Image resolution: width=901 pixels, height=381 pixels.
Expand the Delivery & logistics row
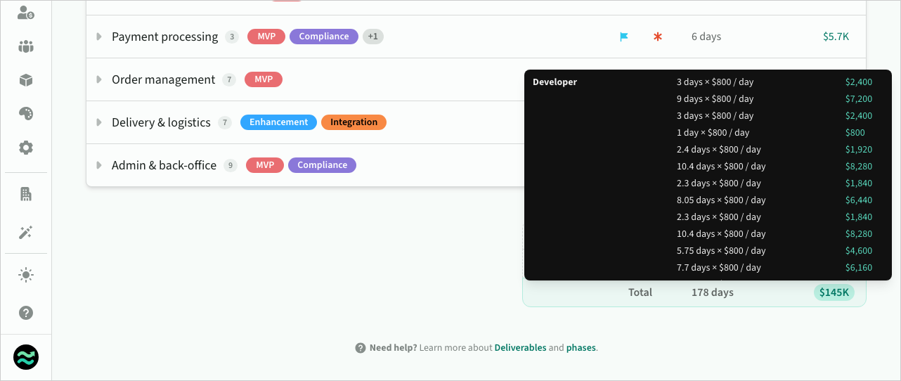point(99,122)
